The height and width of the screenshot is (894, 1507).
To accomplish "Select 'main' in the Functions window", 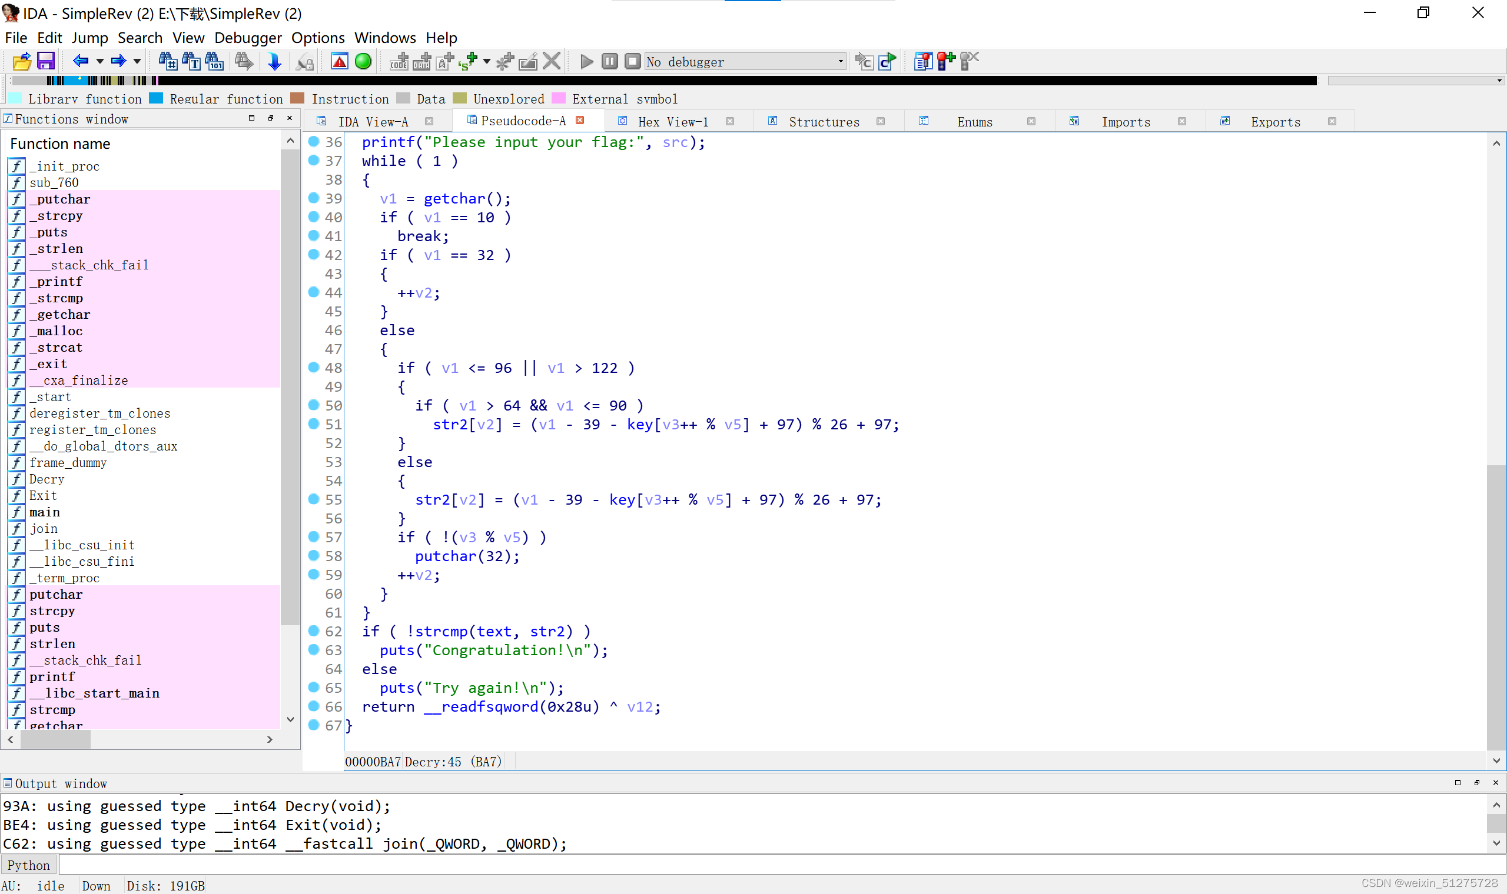I will (x=45, y=512).
